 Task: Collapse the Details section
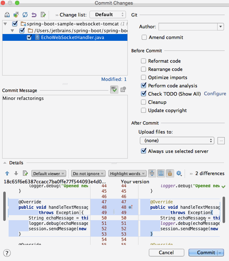[x=5, y=163]
